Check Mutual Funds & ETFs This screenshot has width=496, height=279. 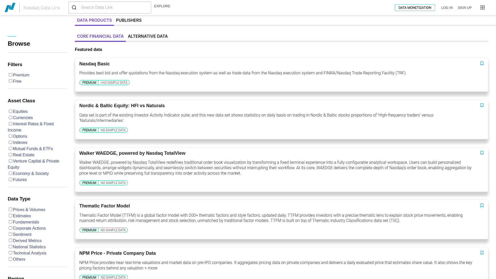tap(10, 149)
